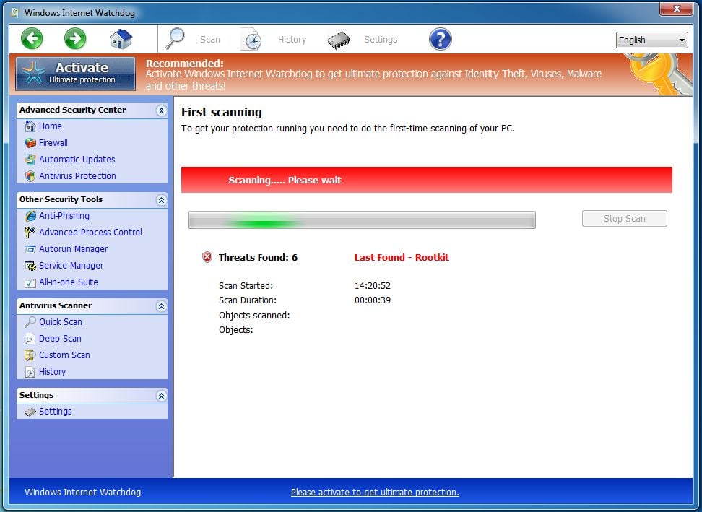Click the green Forward arrow icon

[75, 38]
